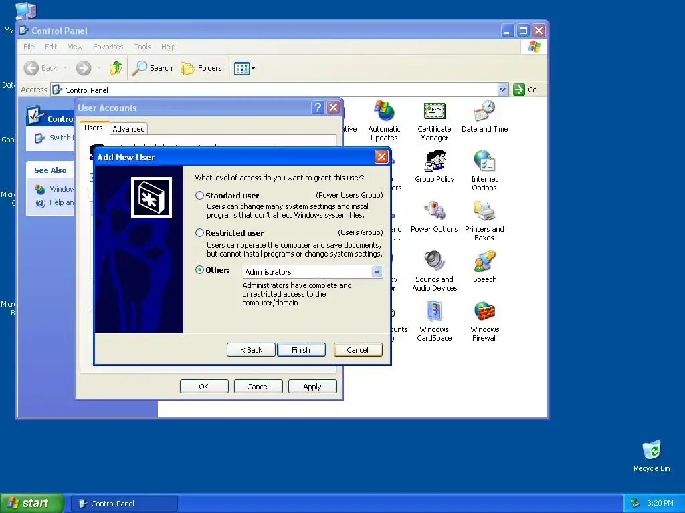
Task: Open the Sounds and Audio Devices icon
Action: [435, 271]
